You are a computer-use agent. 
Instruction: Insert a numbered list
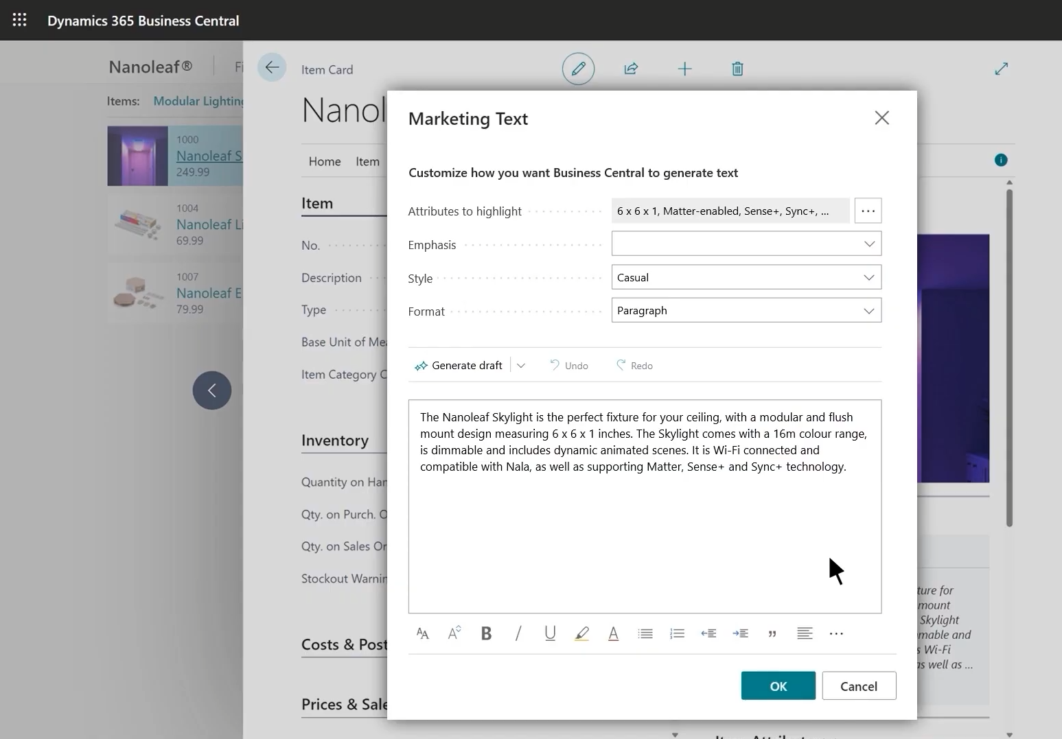(x=677, y=633)
